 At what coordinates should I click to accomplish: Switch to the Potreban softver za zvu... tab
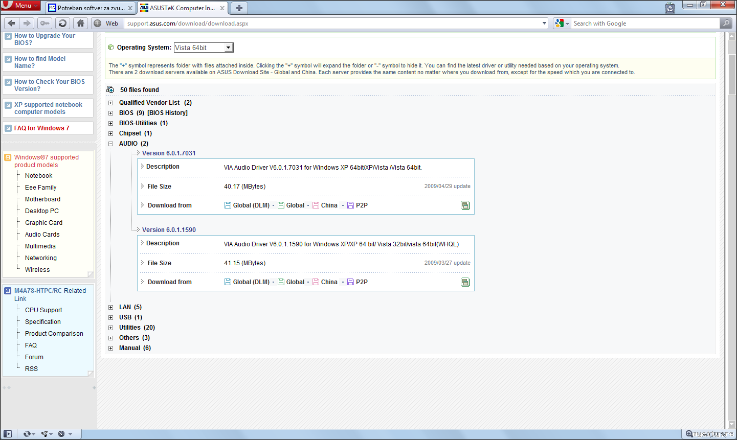click(x=90, y=8)
